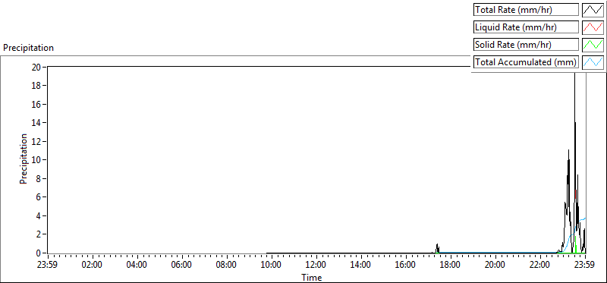The image size is (607, 283).
Task: Click the small rate peak near 17:30
Action: pos(438,248)
